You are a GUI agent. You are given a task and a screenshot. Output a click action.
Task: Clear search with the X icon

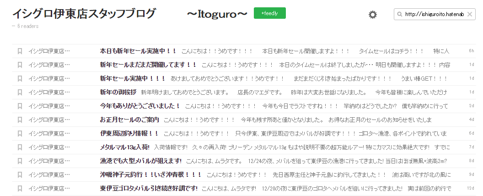(x=470, y=15)
